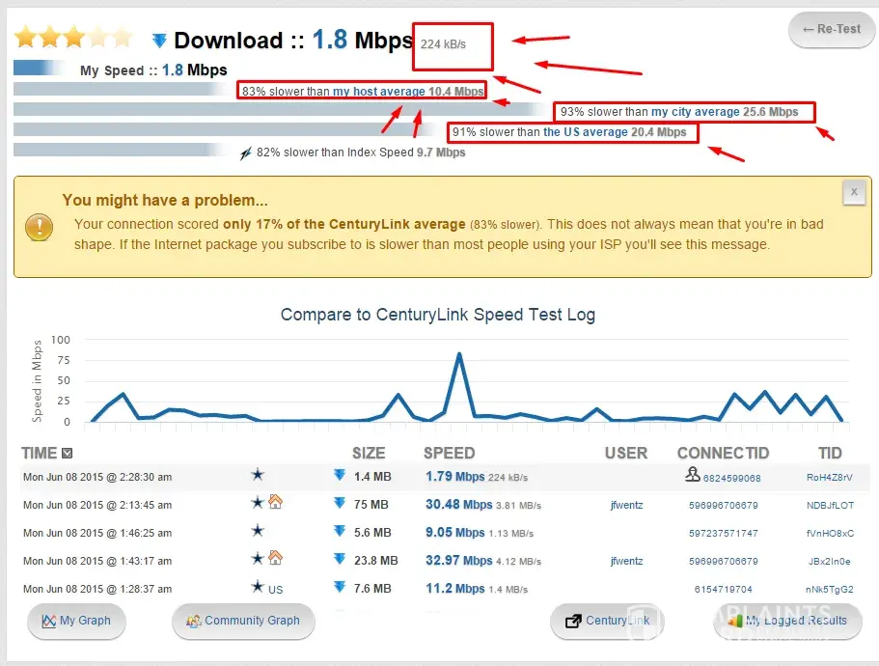Viewport: 879px width, 666px height.
Task: Click the house icon in the 1:43:17 am row
Action: [275, 557]
